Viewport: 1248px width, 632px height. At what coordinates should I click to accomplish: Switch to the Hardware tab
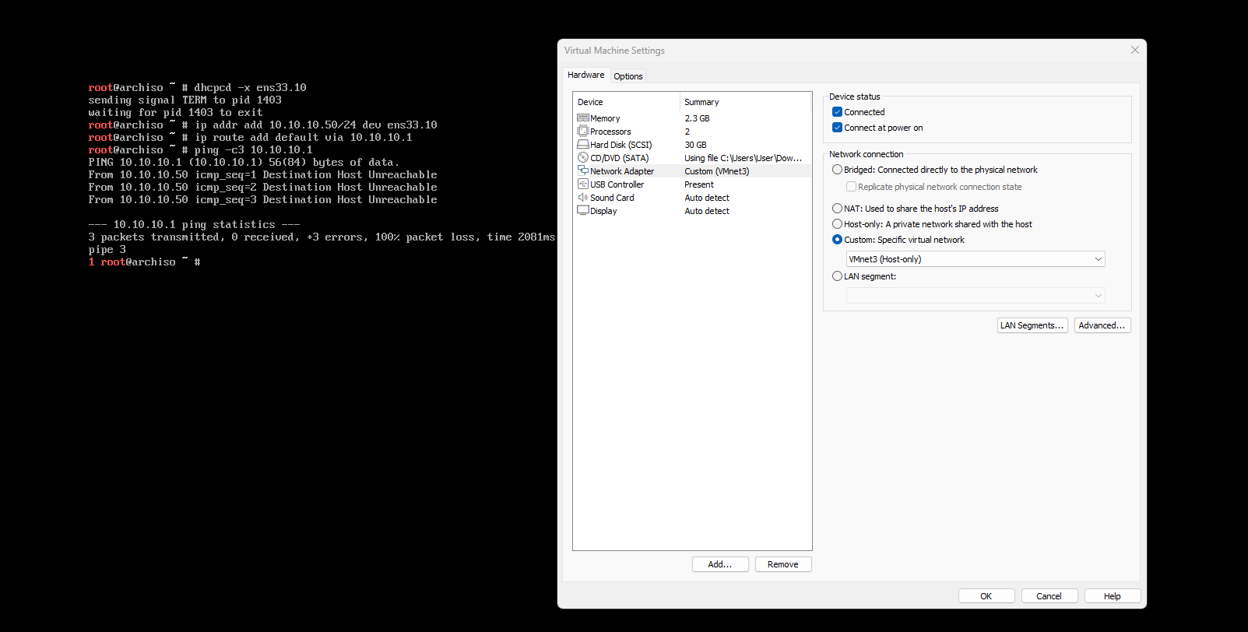tap(585, 75)
